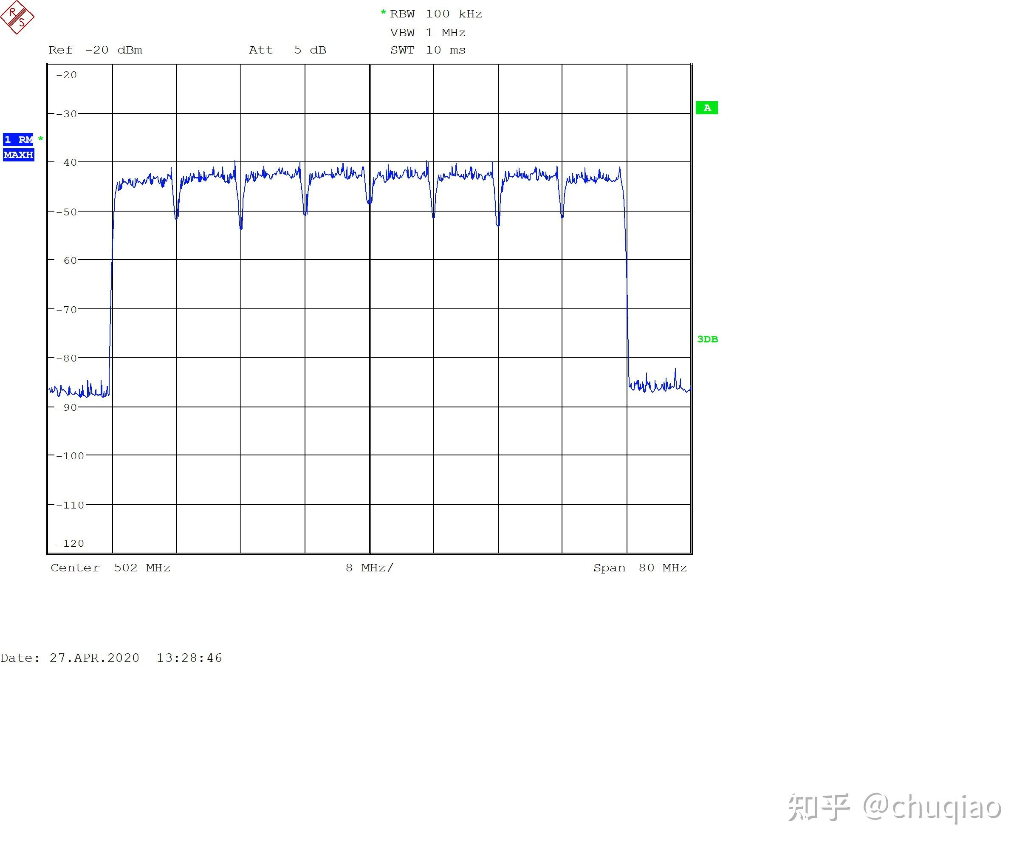Click the Att 5 dB label
This screenshot has height=853, width=1028.
(x=287, y=50)
